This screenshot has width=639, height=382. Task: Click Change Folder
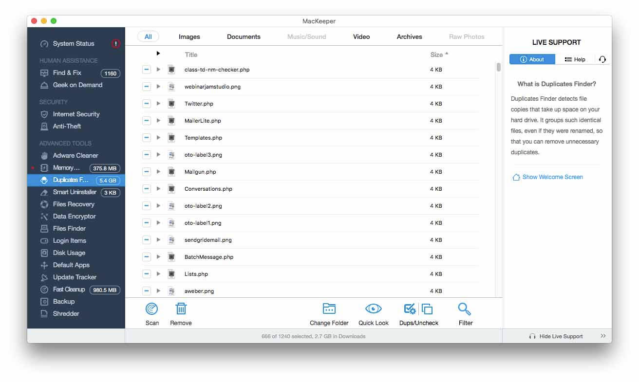click(329, 314)
